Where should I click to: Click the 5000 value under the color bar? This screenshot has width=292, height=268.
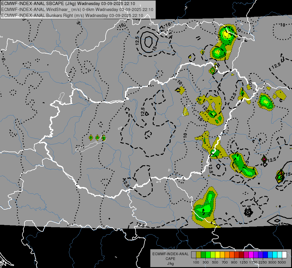[282, 262]
